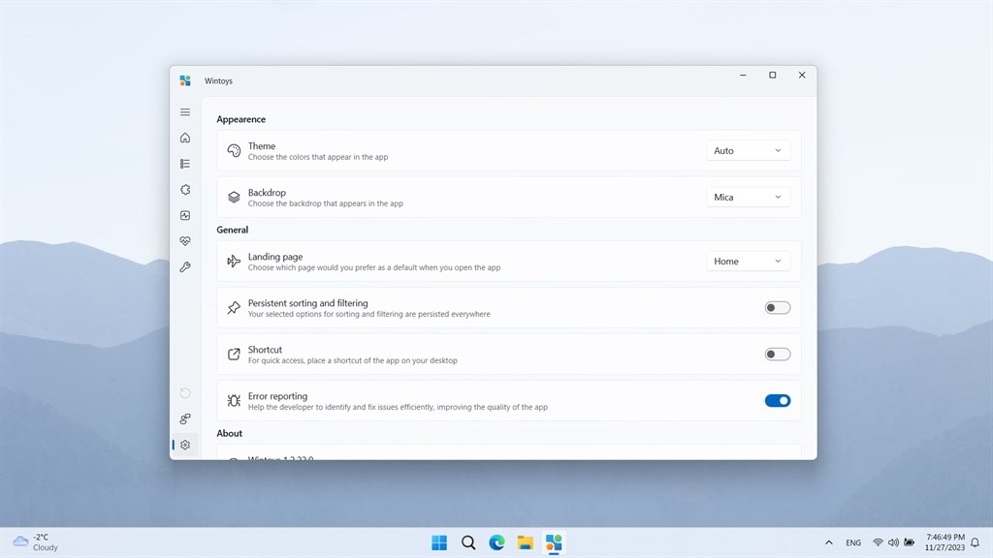
Task: Open the Health heart icon in sidebar
Action: pos(185,241)
